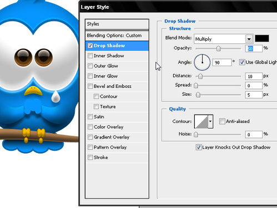Click the black shadow color swatch

point(262,38)
